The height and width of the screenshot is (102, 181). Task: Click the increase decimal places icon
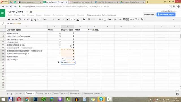[35, 20]
